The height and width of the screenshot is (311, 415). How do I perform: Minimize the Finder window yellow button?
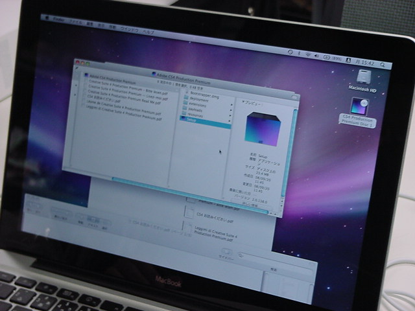coord(83,63)
